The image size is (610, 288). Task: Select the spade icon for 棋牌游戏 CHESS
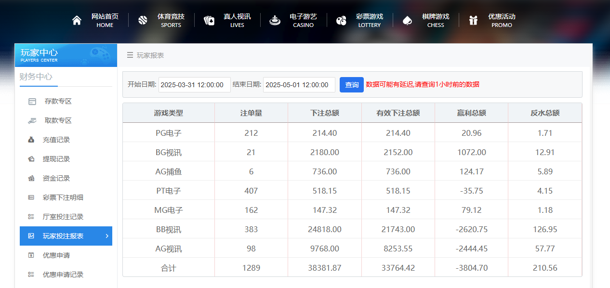[407, 19]
